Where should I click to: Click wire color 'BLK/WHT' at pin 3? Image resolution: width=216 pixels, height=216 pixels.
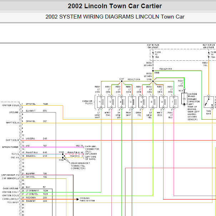(x=31, y=111)
